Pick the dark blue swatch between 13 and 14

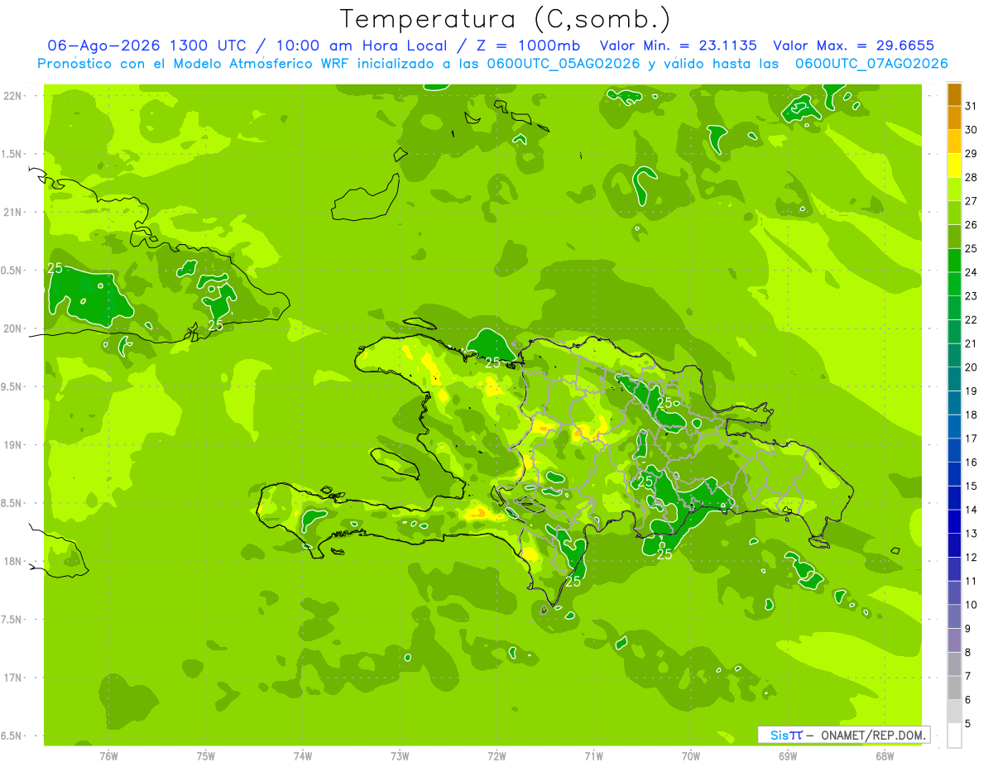pyautogui.click(x=954, y=522)
